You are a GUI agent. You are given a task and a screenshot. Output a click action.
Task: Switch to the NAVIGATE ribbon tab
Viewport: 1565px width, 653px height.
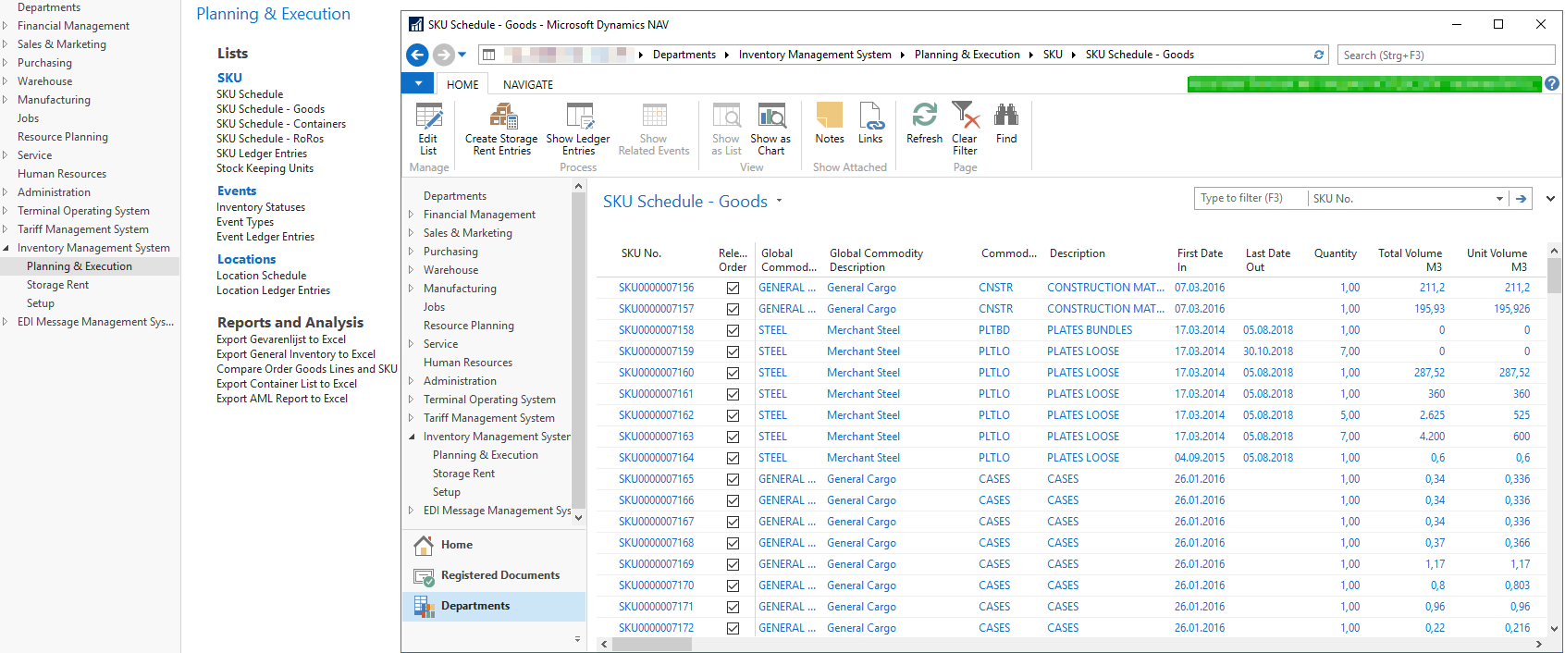pyautogui.click(x=528, y=84)
